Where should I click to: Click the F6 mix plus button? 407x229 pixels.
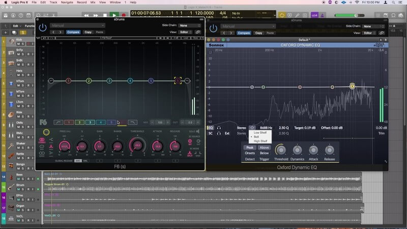(x=168, y=122)
